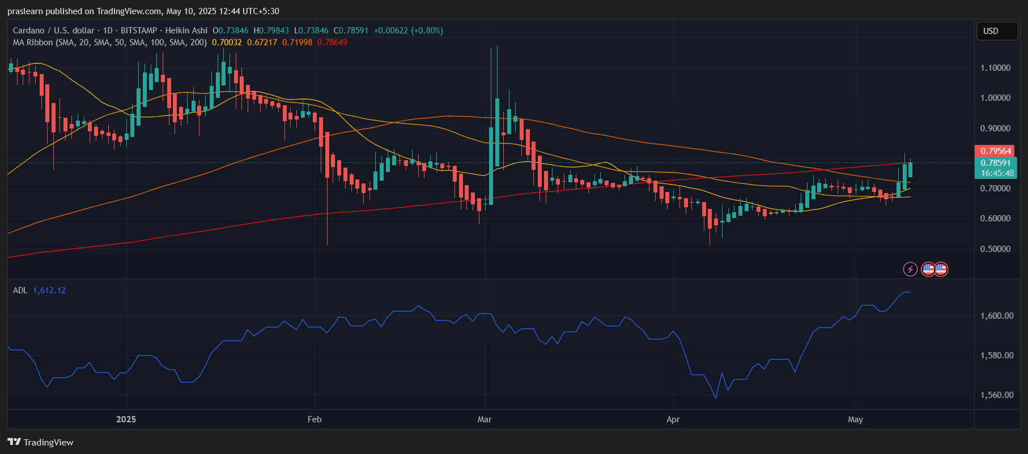Click the ADL value 1,612.12
1028x454 pixels.
(x=49, y=290)
